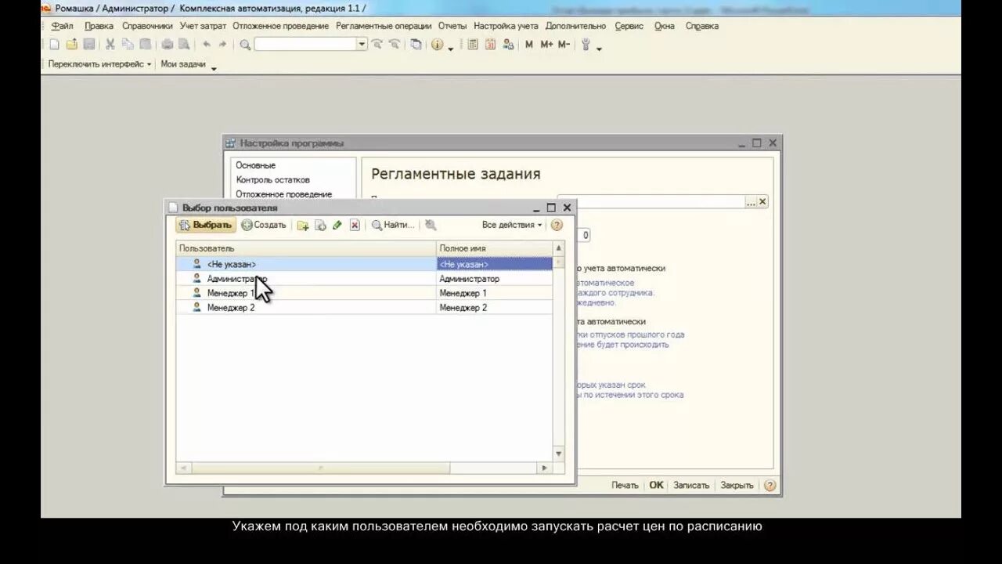The width and height of the screenshot is (1002, 564).
Task: Open the Calculator icon in toolbar
Action: pyautogui.click(x=473, y=45)
